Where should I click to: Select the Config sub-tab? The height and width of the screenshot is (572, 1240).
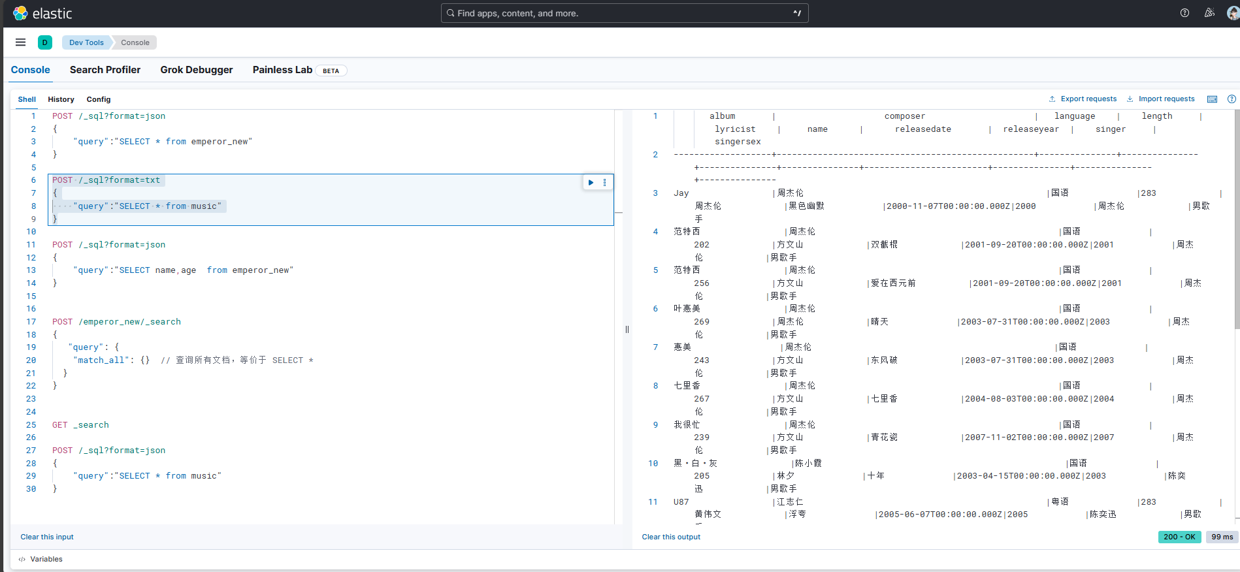point(99,99)
